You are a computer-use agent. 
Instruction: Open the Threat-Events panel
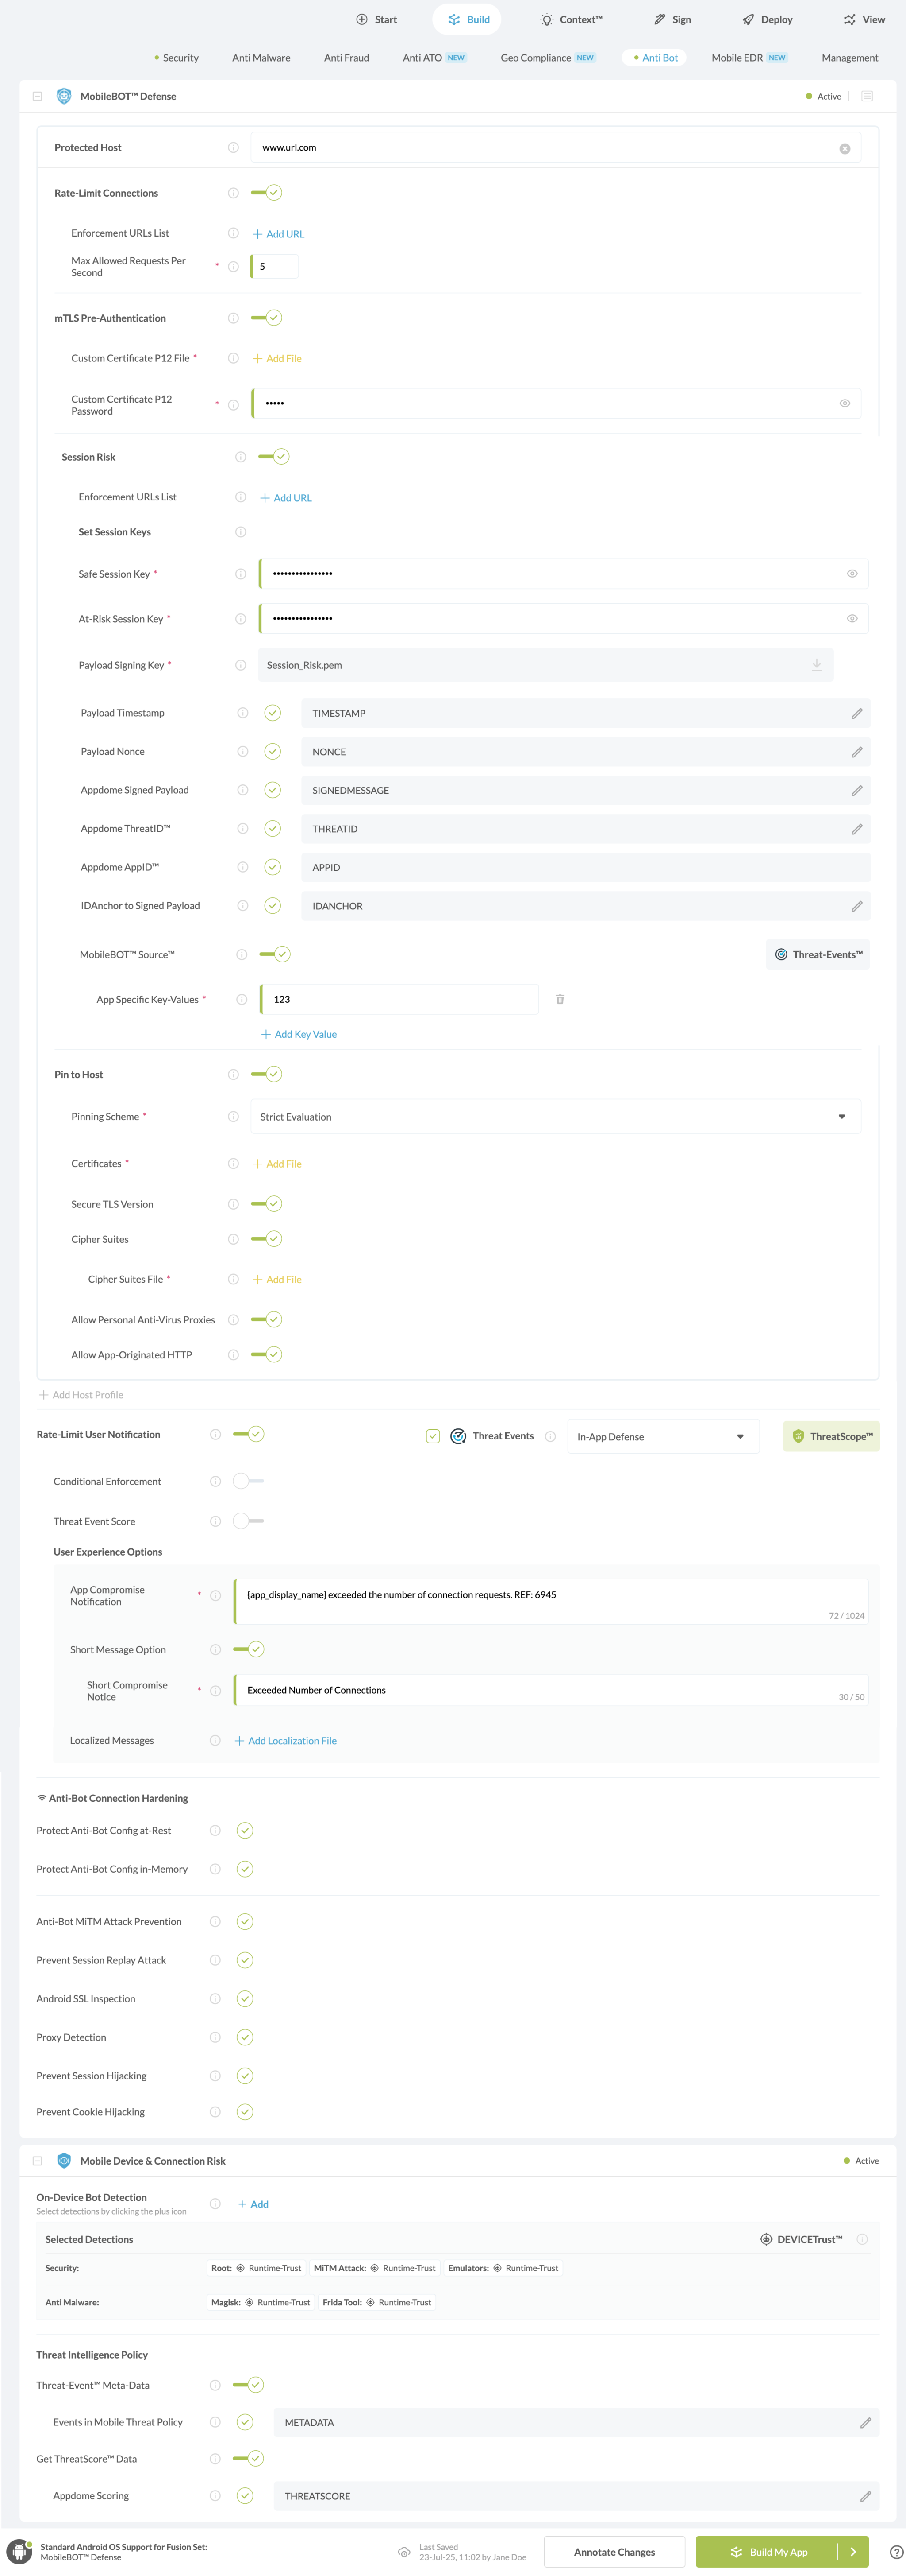click(817, 954)
